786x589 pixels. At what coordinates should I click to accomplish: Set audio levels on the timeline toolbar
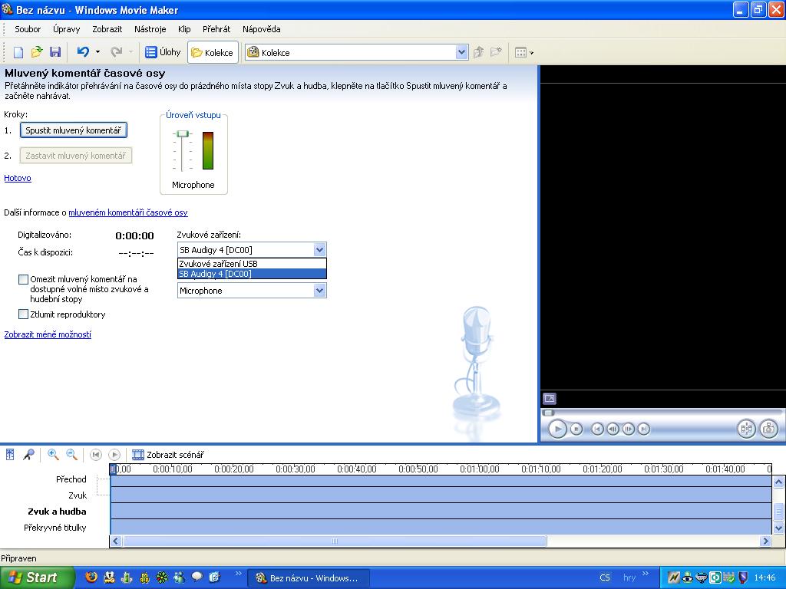tap(10, 455)
